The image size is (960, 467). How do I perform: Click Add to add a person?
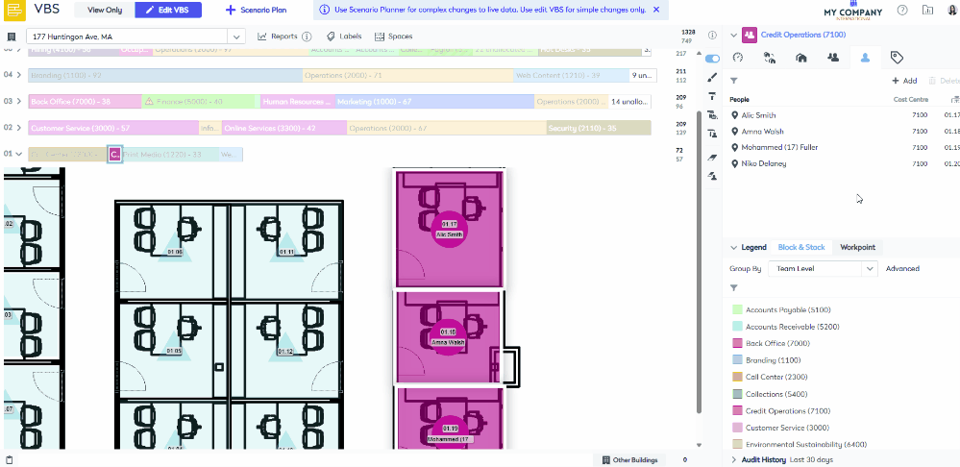[904, 81]
